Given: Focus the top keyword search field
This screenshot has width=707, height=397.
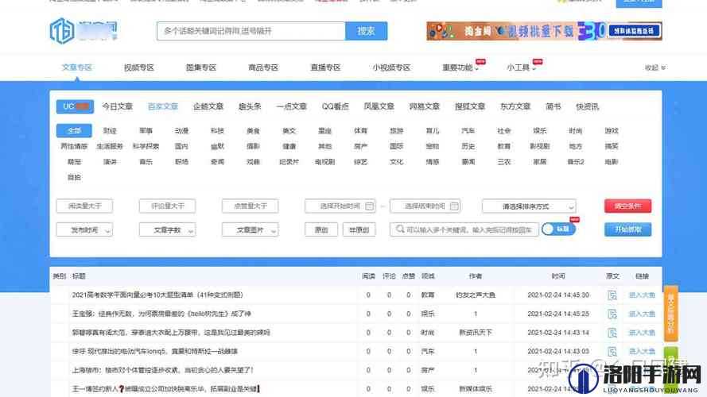Looking at the screenshot, I should [x=251, y=31].
